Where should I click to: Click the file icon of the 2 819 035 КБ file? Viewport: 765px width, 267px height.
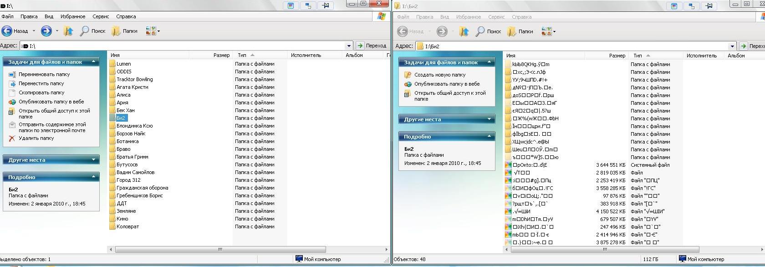508,173
